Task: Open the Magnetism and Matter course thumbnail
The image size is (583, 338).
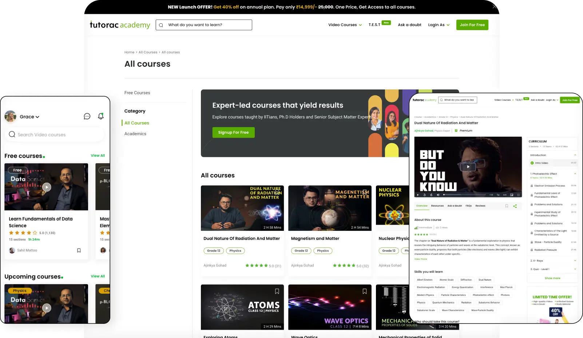Action: coord(330,208)
